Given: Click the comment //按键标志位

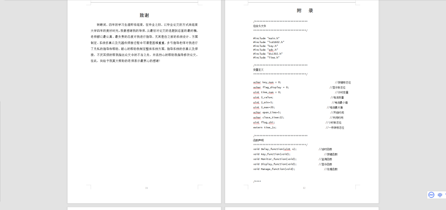Looking at the screenshot, I should click(x=343, y=83).
